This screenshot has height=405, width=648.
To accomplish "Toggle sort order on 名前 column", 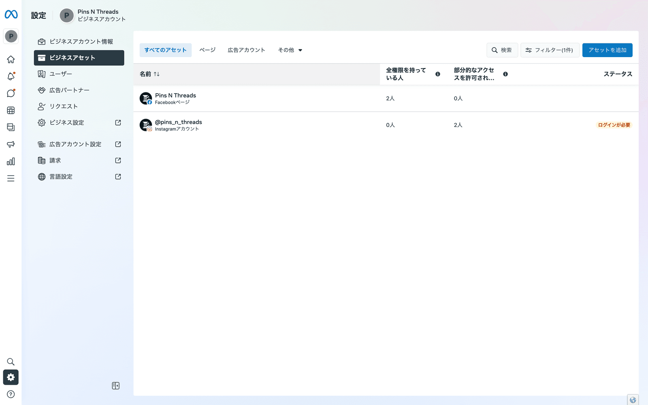I will pyautogui.click(x=156, y=74).
